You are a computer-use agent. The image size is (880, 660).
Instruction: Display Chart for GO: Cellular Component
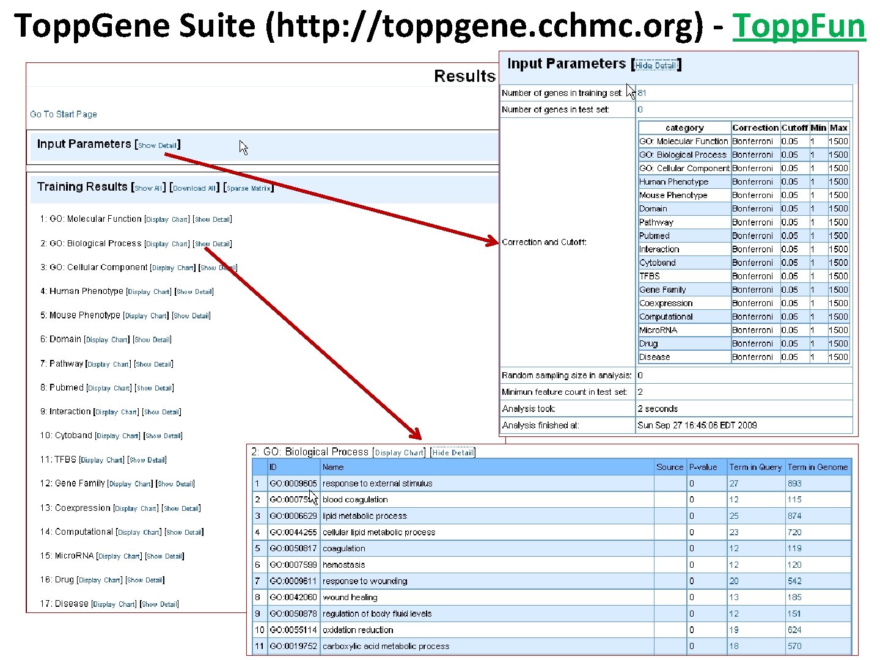tap(173, 268)
